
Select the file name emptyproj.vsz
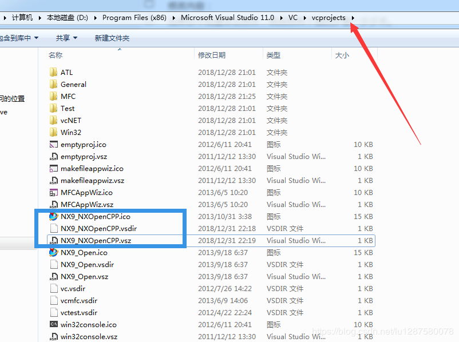pos(84,157)
